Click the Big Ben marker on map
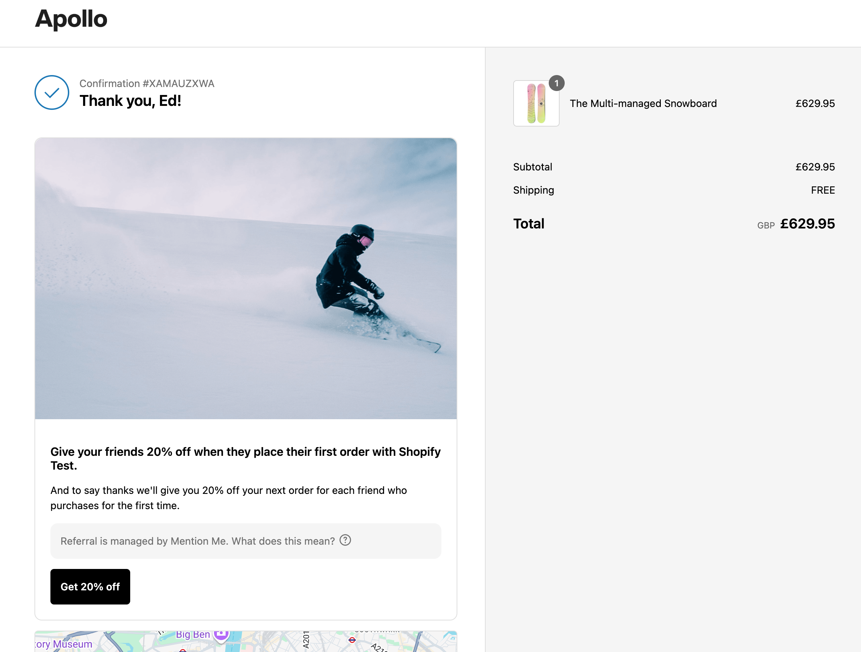861x652 pixels. (221, 636)
